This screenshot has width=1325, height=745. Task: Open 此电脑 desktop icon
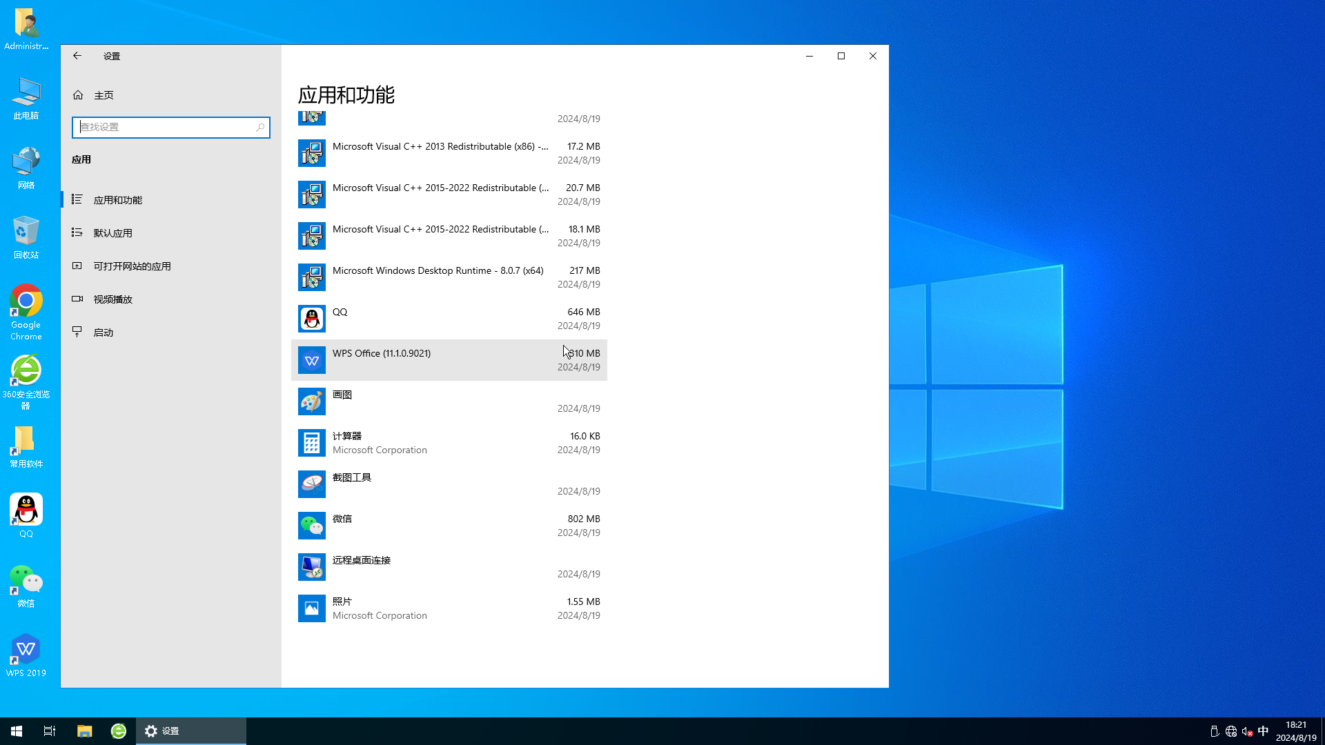[x=26, y=99]
